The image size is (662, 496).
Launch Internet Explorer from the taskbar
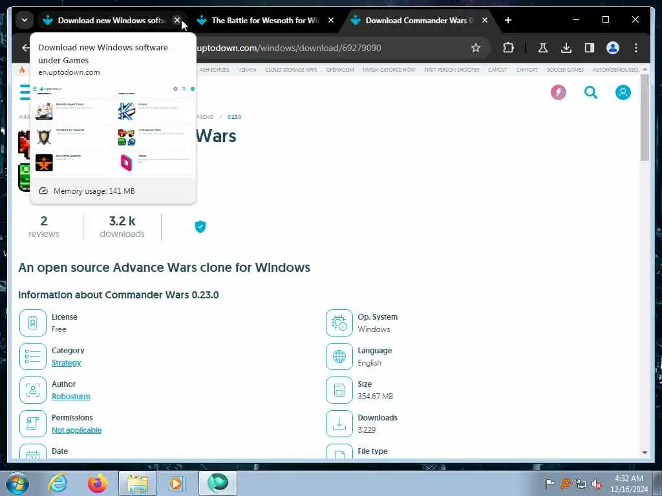pyautogui.click(x=58, y=483)
